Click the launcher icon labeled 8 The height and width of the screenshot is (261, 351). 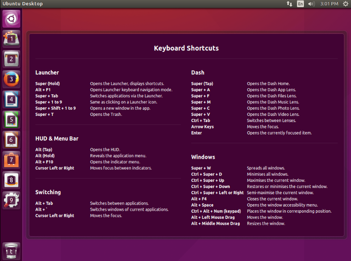[12, 179]
